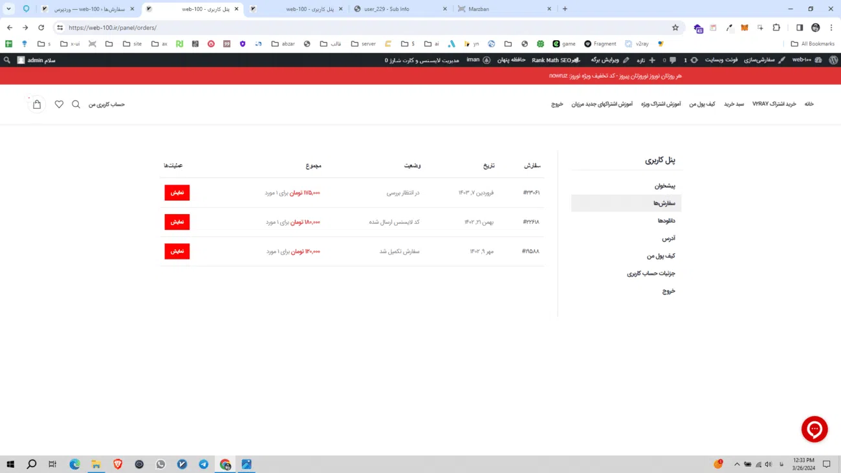
Task: Click the site search magnifier icon
Action: (x=76, y=104)
